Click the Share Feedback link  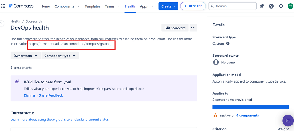pos(51,95)
